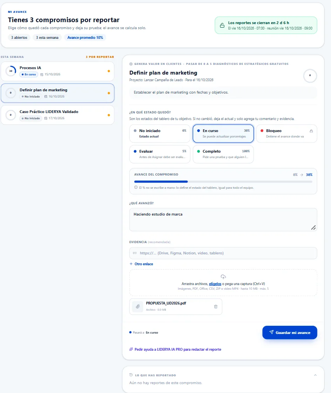The image size is (331, 393).
Task: Open the Procesos IA commitment
Action: [x=57, y=71]
